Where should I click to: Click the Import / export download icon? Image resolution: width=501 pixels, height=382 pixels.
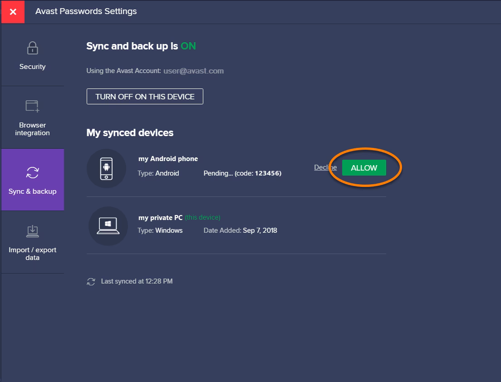coord(32,231)
